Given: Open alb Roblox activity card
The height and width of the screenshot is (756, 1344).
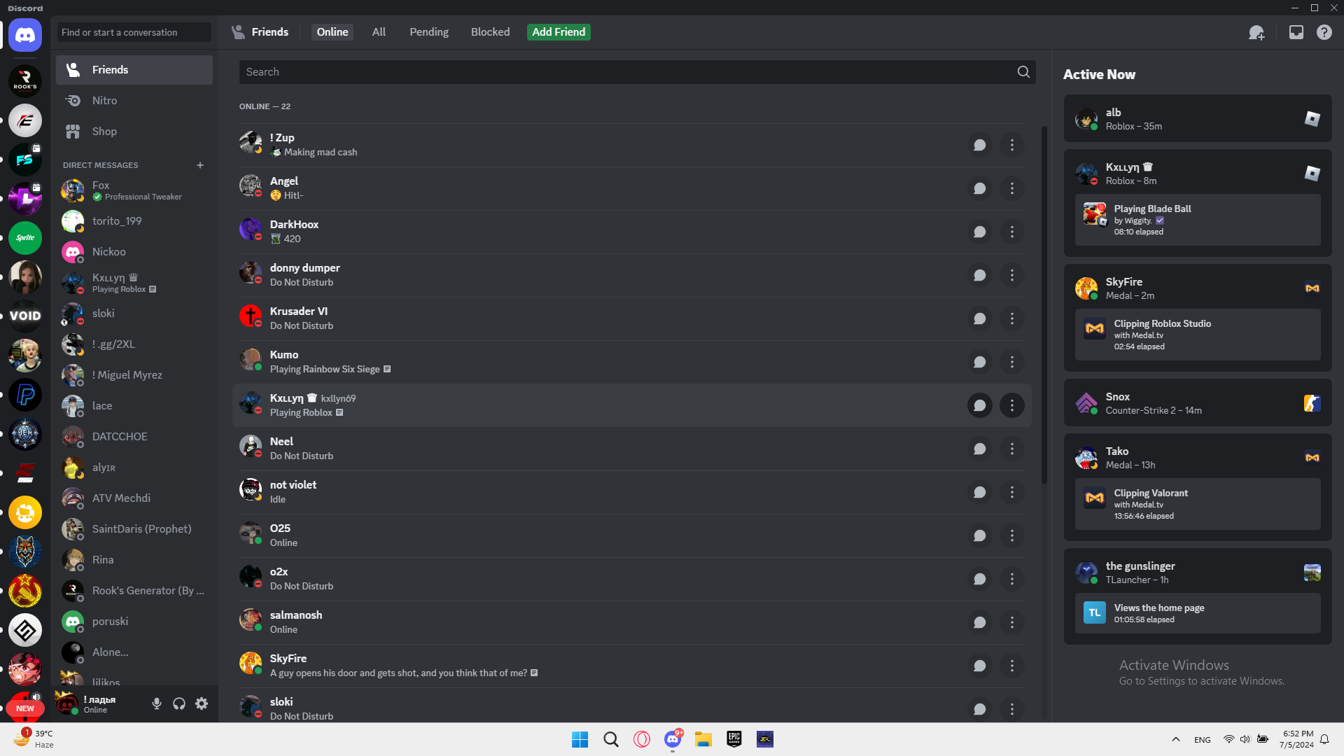Looking at the screenshot, I should tap(1198, 119).
